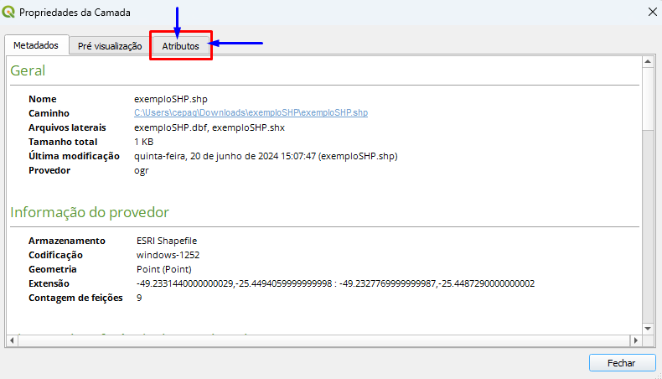Open the exemploSHP.shp file path link
The image size is (662, 379).
click(251, 113)
